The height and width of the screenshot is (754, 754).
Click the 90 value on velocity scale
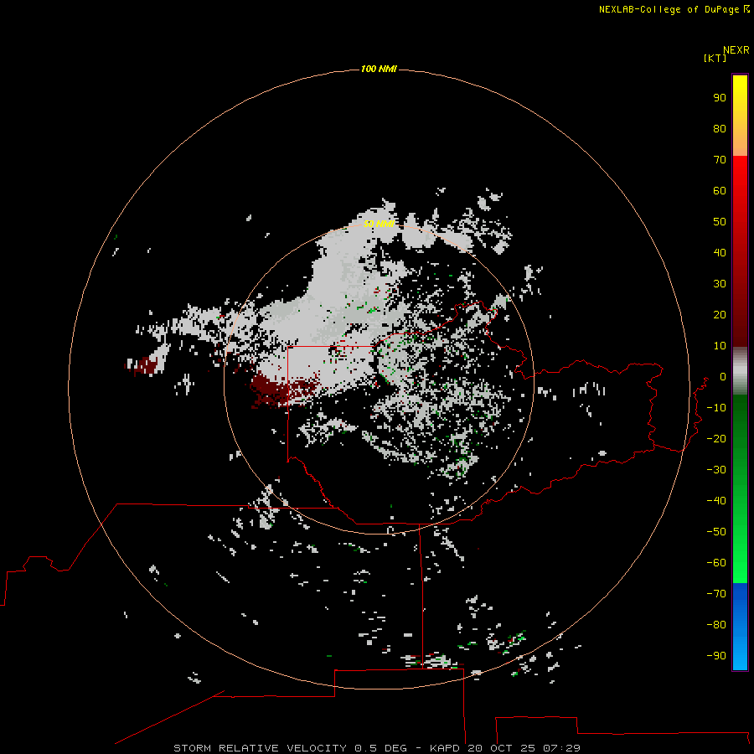(720, 98)
